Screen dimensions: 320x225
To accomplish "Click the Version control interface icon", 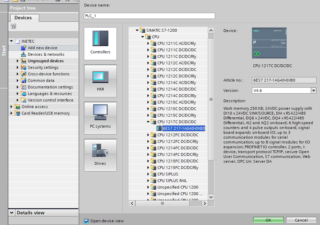I will coord(24,100).
